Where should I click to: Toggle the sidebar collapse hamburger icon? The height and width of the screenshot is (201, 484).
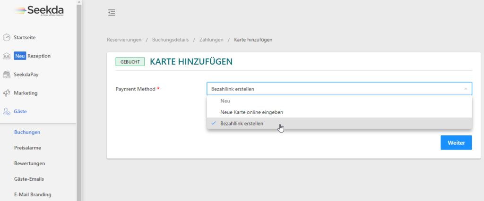[112, 13]
